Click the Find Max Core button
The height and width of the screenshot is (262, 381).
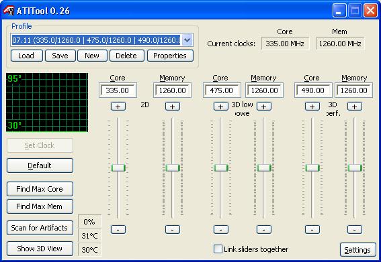(40, 189)
